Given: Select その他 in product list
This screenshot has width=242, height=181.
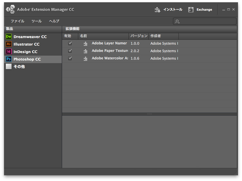Looking at the screenshot, I should (33, 67).
